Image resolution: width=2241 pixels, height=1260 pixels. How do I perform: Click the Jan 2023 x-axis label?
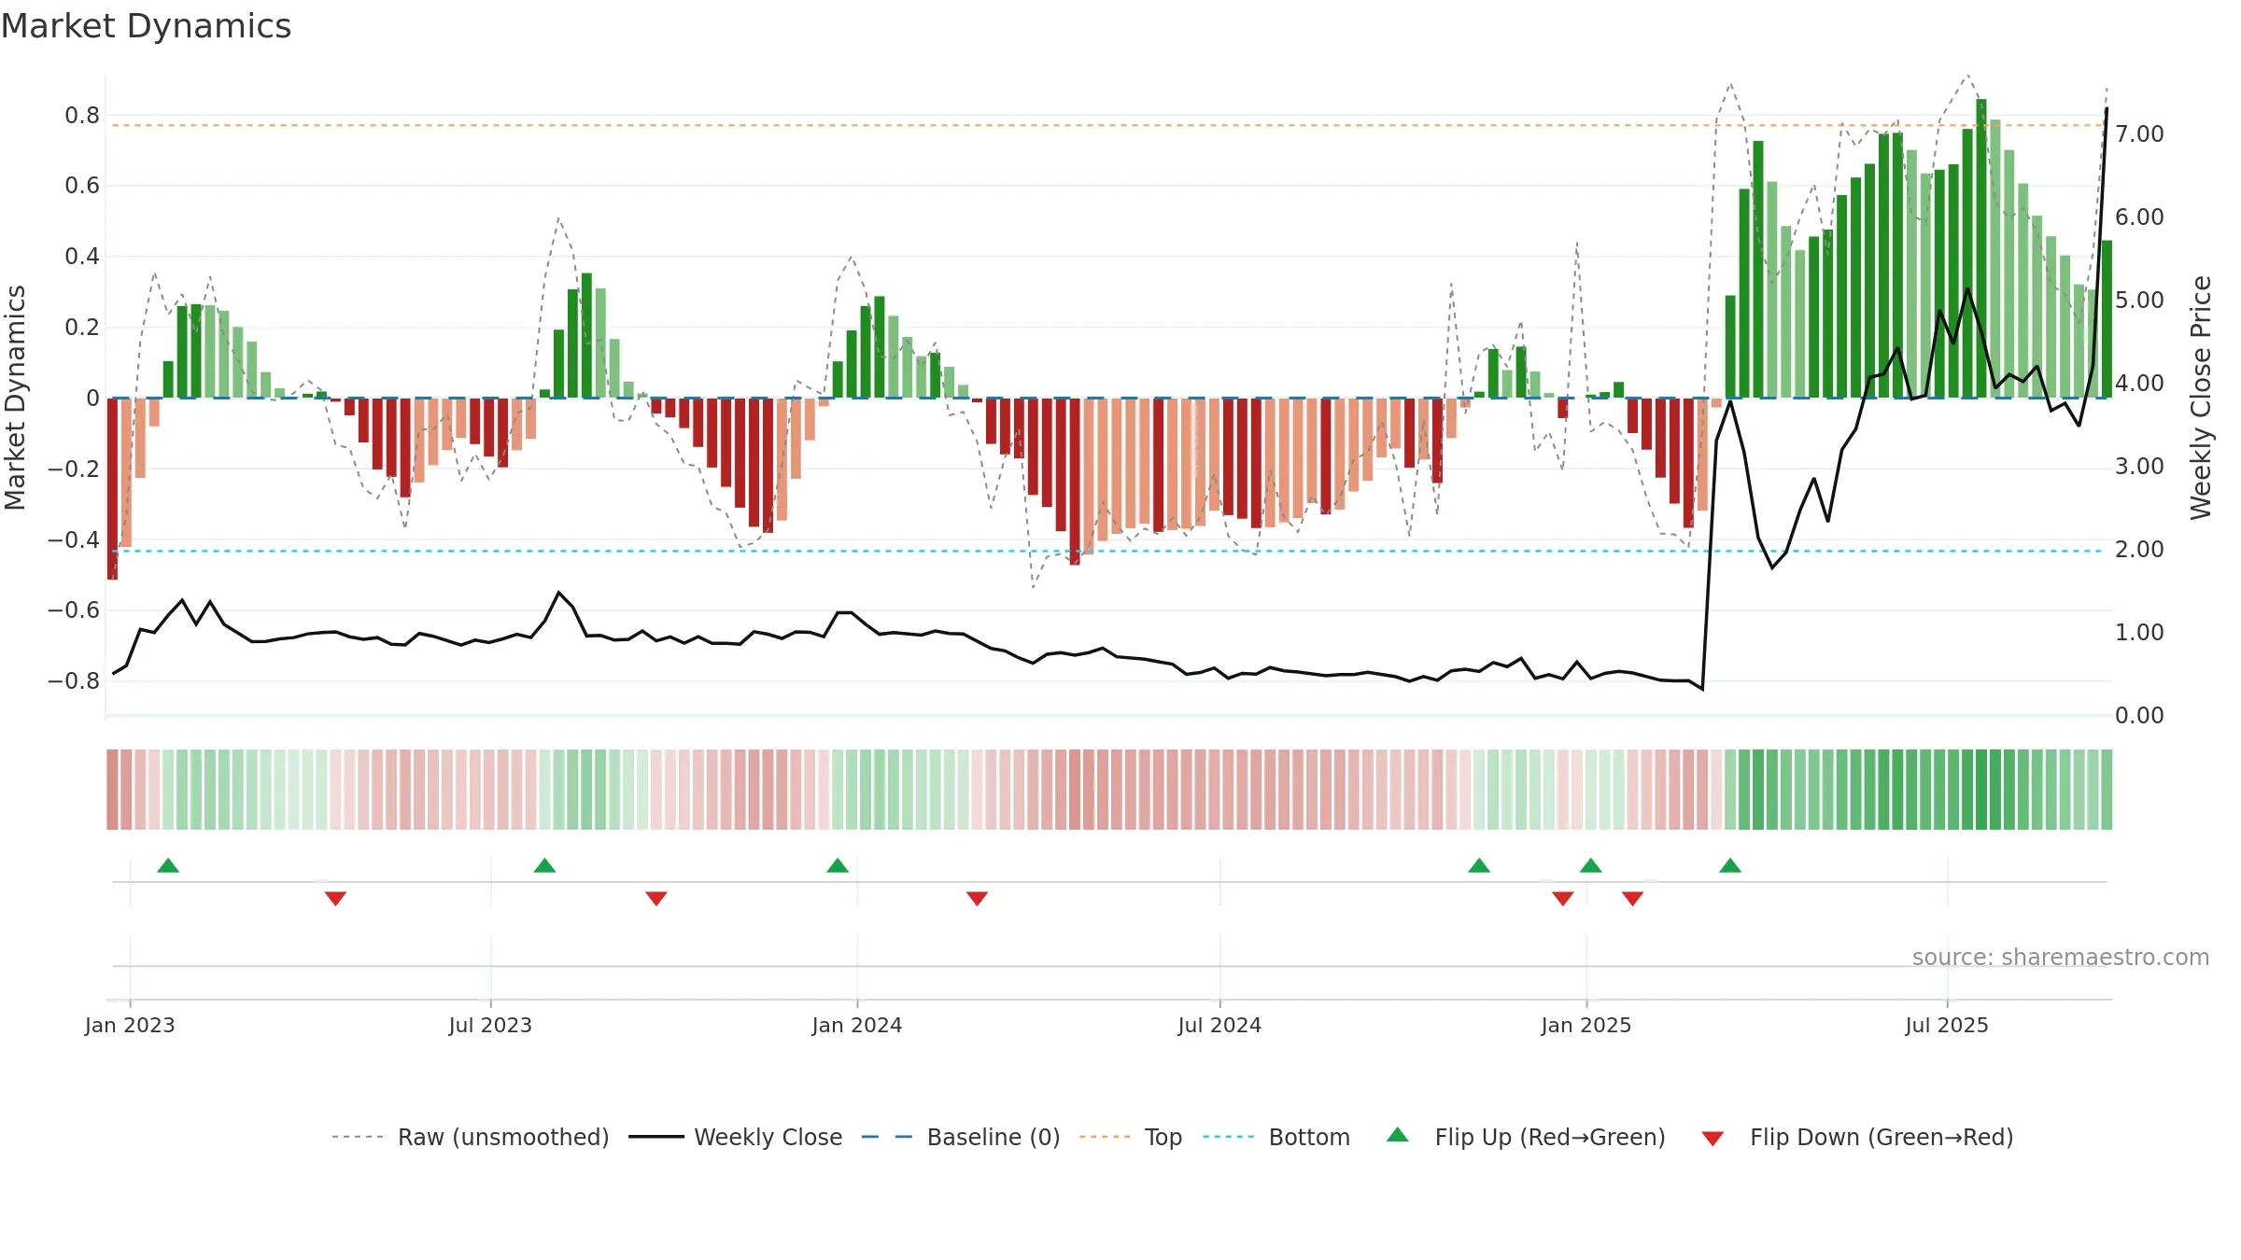130,1025
